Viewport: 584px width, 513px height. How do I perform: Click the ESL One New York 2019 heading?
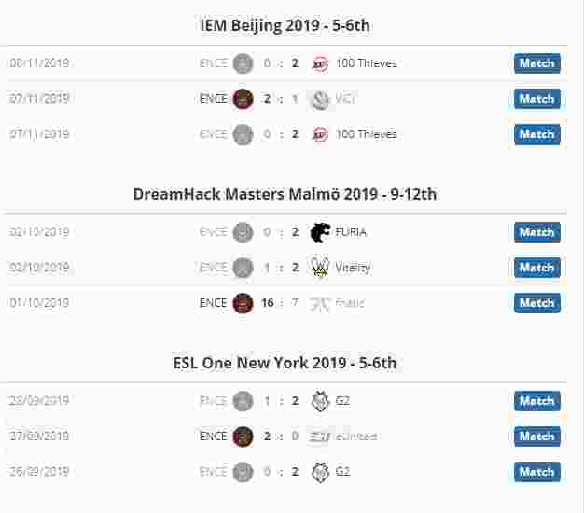[285, 363]
